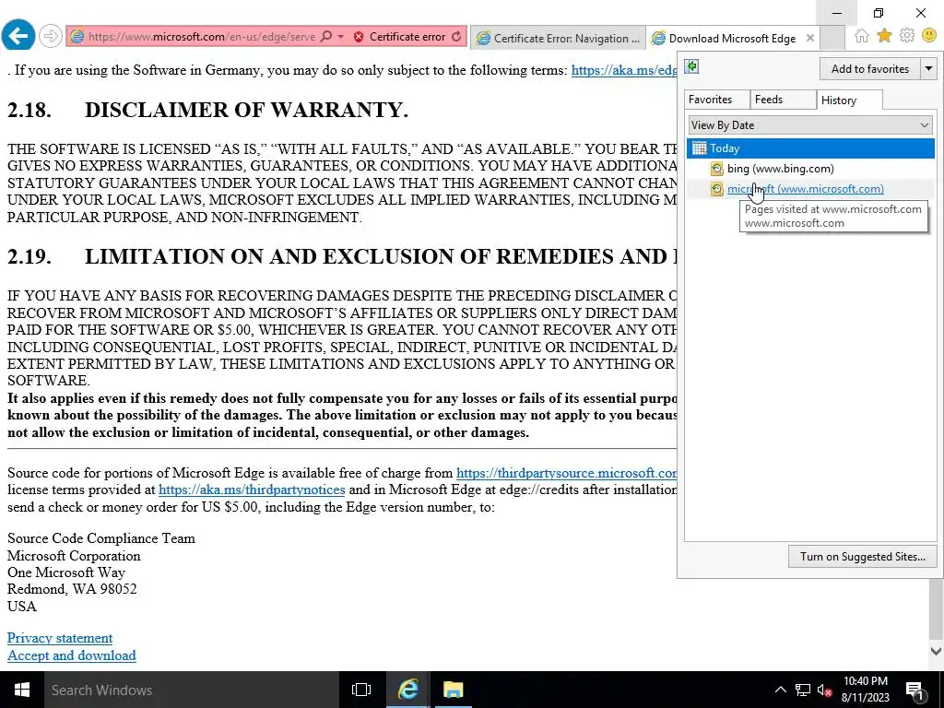Viewport: 944px width, 708px height.
Task: Click Internet Explorer taskbar icon
Action: coord(407,690)
